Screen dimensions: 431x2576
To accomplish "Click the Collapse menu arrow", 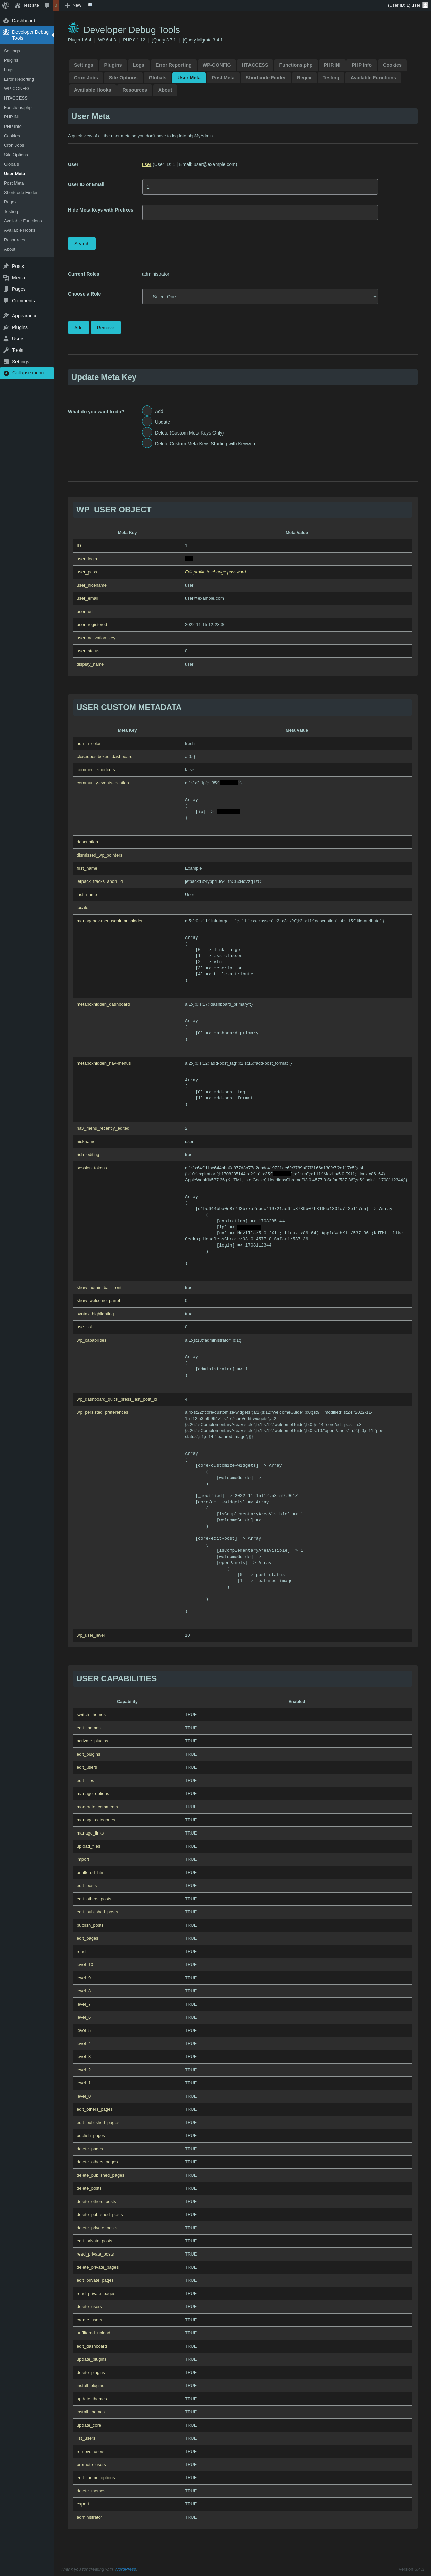I will click(6, 373).
